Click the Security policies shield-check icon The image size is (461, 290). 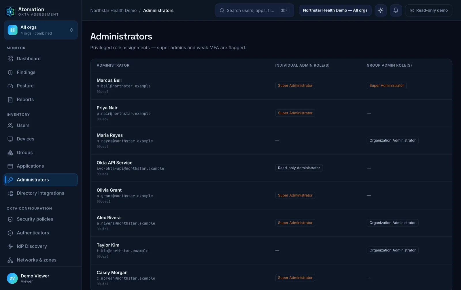10,219
